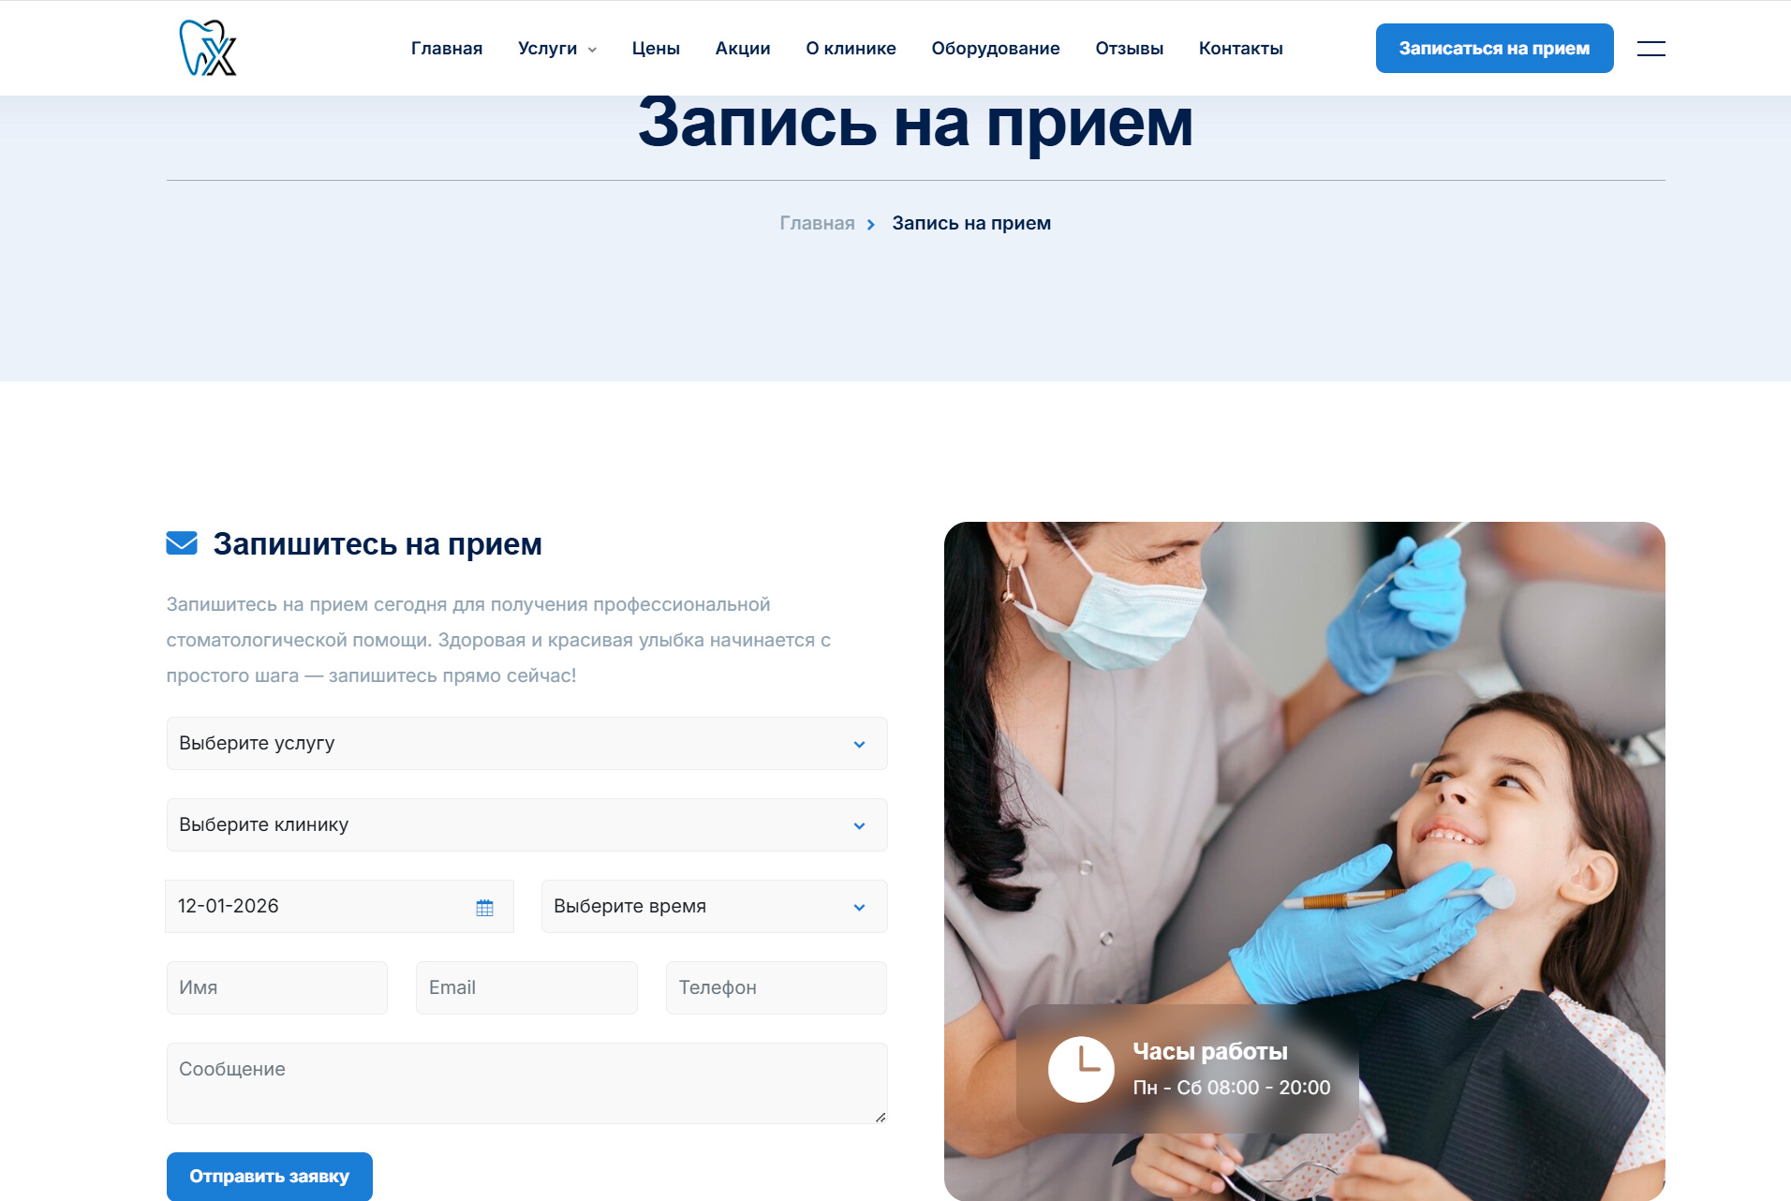
Task: Click into the Email input field
Action: point(526,987)
